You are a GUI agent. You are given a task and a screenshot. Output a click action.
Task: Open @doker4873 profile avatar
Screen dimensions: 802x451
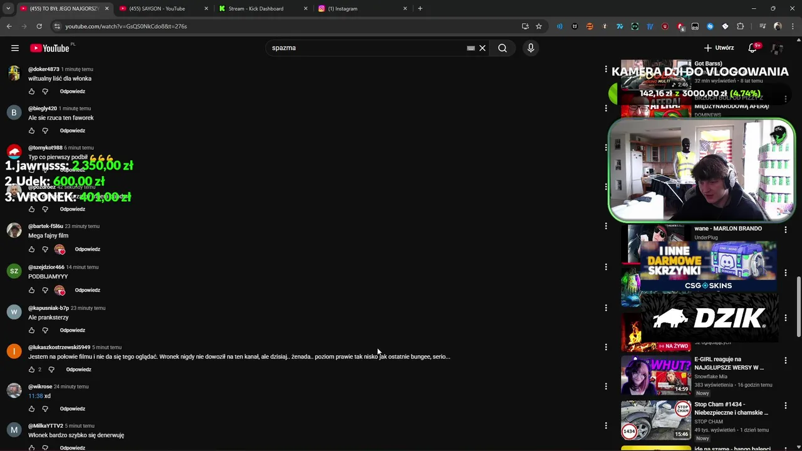(14, 73)
